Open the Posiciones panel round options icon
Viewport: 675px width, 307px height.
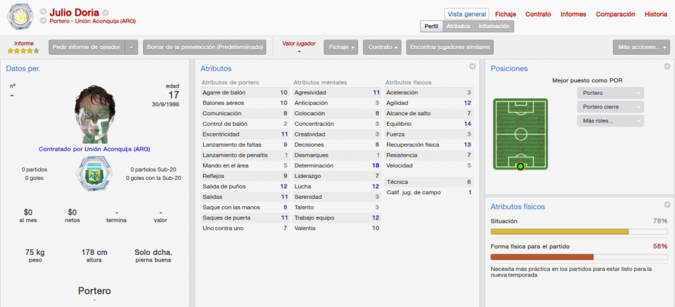(x=667, y=67)
